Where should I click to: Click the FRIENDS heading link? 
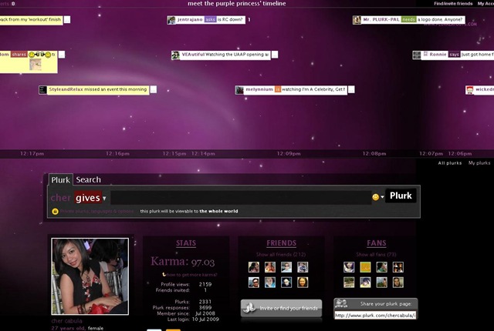tap(281, 243)
